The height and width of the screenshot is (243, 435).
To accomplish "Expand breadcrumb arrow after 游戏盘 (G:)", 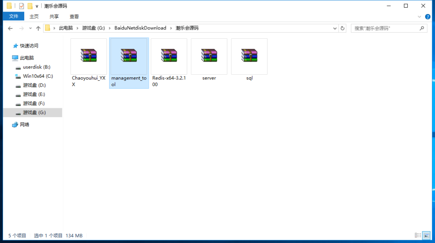I will tap(110, 28).
